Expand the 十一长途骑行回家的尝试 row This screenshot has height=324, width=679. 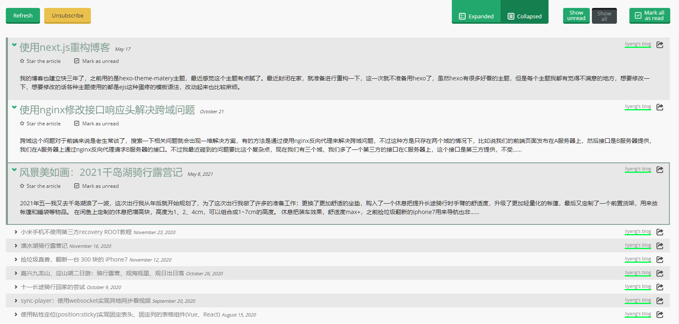click(x=16, y=287)
